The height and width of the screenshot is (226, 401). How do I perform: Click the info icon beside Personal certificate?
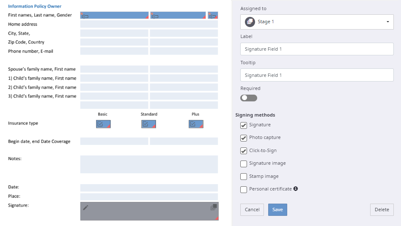296,189
